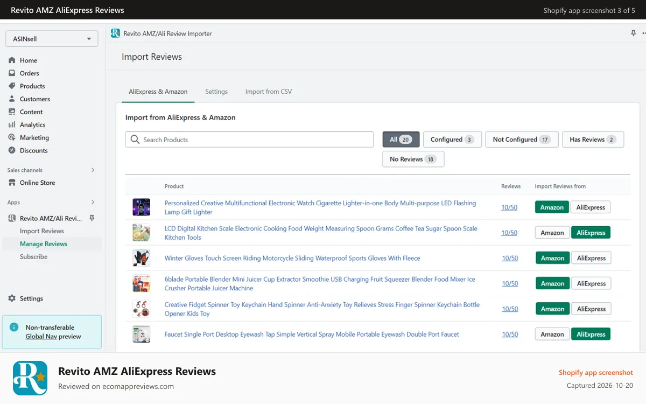
Task: Expand the Apps section chevron
Action: pos(93,203)
